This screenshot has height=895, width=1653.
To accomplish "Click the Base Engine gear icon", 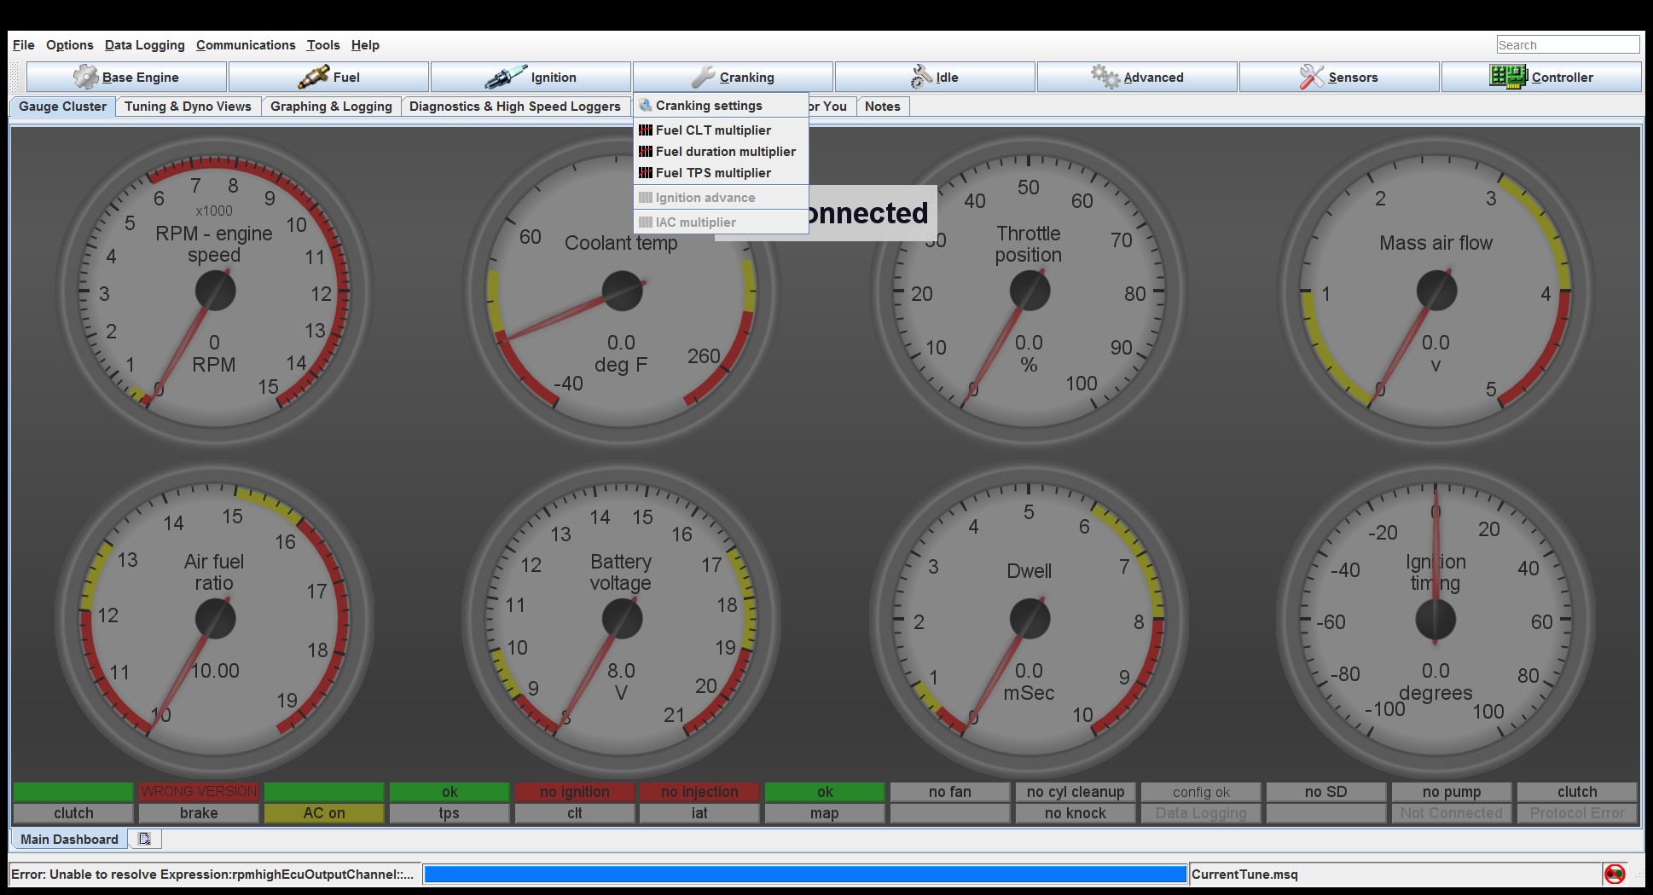I will point(85,77).
